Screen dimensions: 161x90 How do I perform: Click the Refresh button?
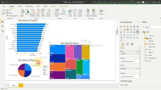click(x=63, y=12)
